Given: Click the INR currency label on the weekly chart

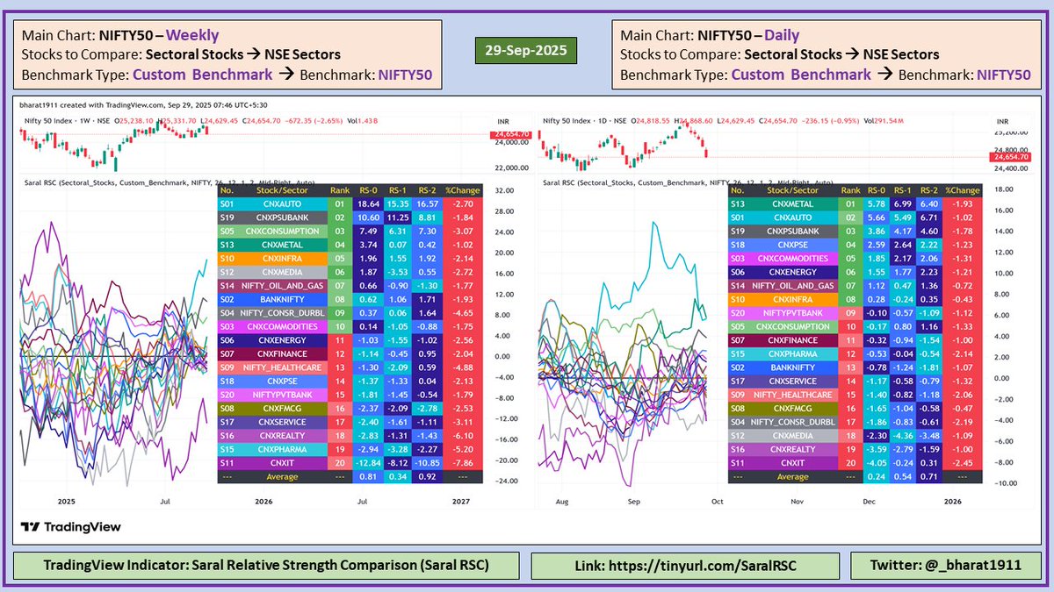Looking at the screenshot, I should click(504, 120).
